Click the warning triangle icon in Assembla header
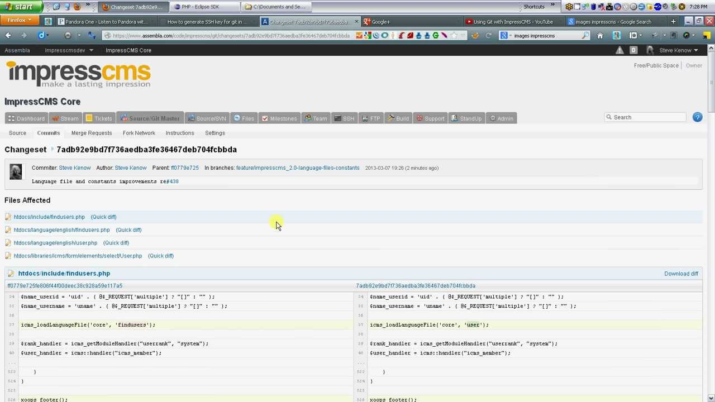The height and width of the screenshot is (402, 715). coord(619,50)
